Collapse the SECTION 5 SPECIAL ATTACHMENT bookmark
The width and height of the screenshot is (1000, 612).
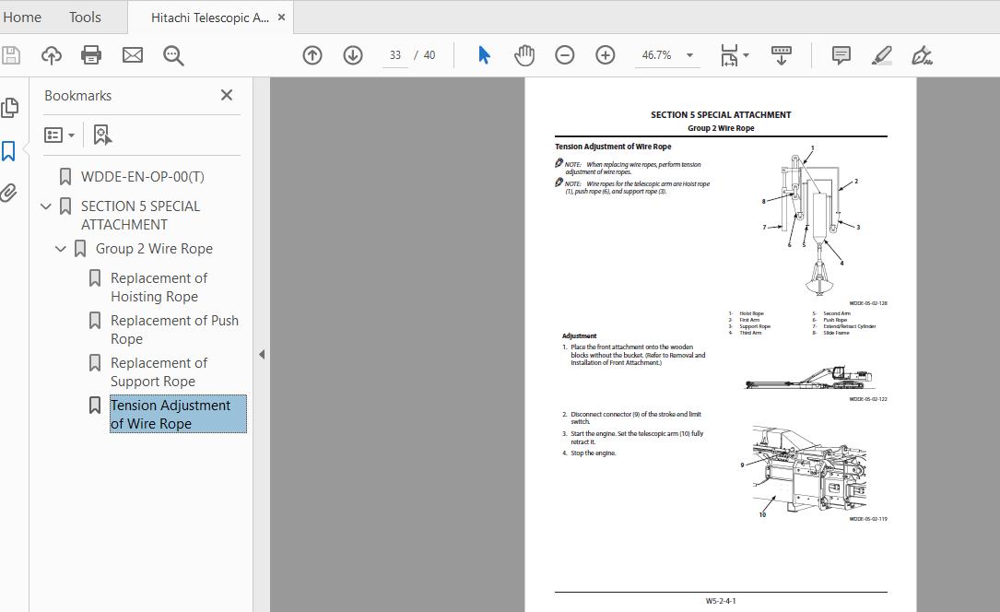46,206
